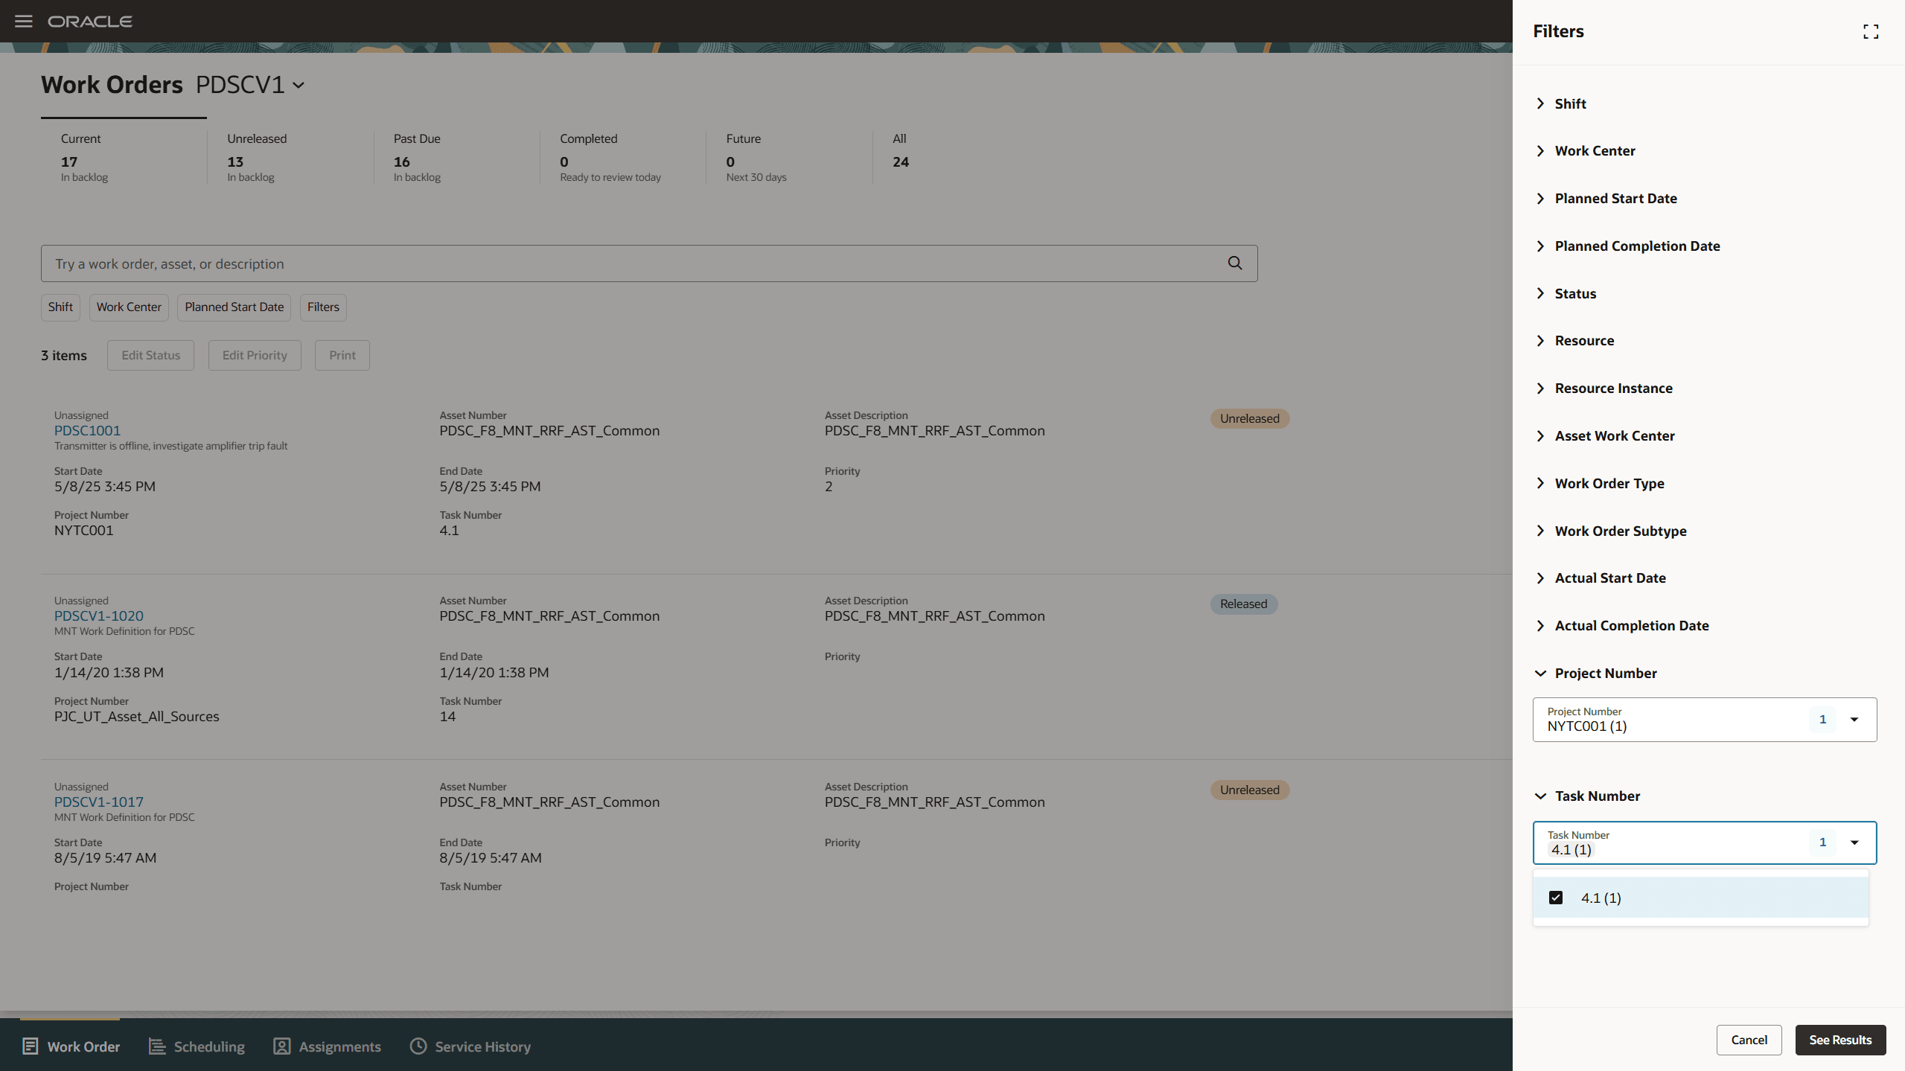Click the See Results button
This screenshot has width=1905, height=1071.
pos(1839,1040)
